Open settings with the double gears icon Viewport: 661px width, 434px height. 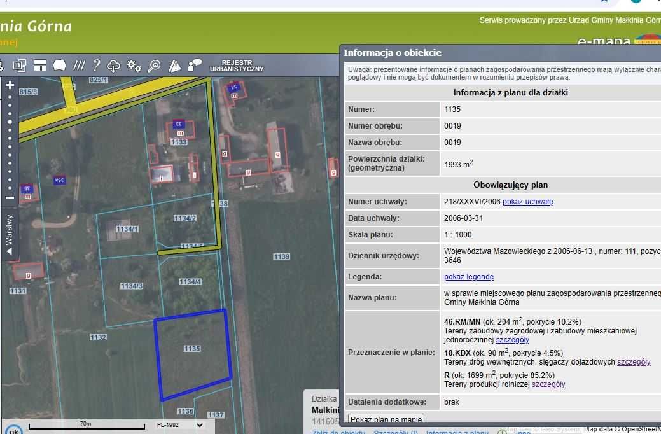click(134, 66)
